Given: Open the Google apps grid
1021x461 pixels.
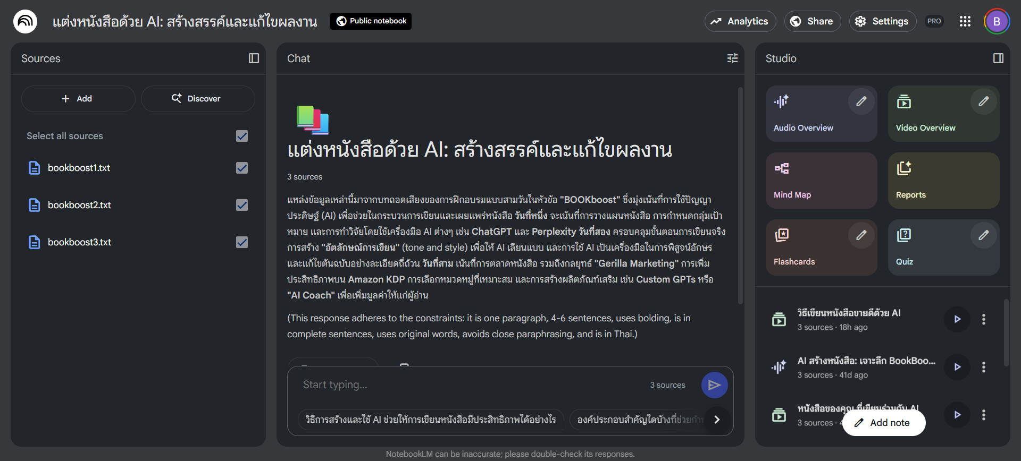Looking at the screenshot, I should (x=965, y=21).
